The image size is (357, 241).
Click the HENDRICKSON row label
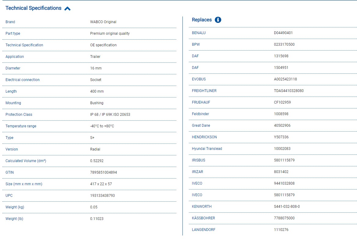204,137
